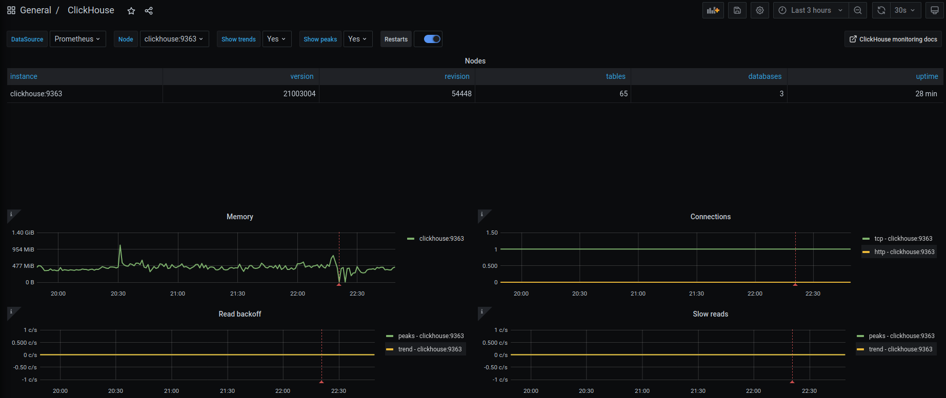The height and width of the screenshot is (398, 946).
Task: Toggle clickhouse:9363 series in Memory legend
Action: tap(441, 239)
